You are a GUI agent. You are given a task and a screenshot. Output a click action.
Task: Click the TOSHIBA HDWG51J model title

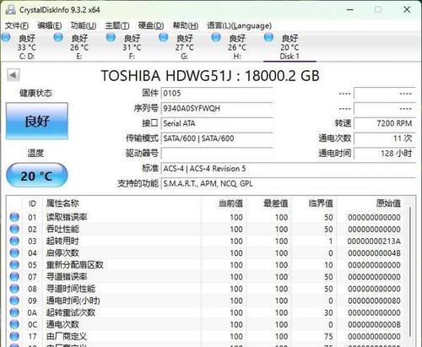coord(210,76)
